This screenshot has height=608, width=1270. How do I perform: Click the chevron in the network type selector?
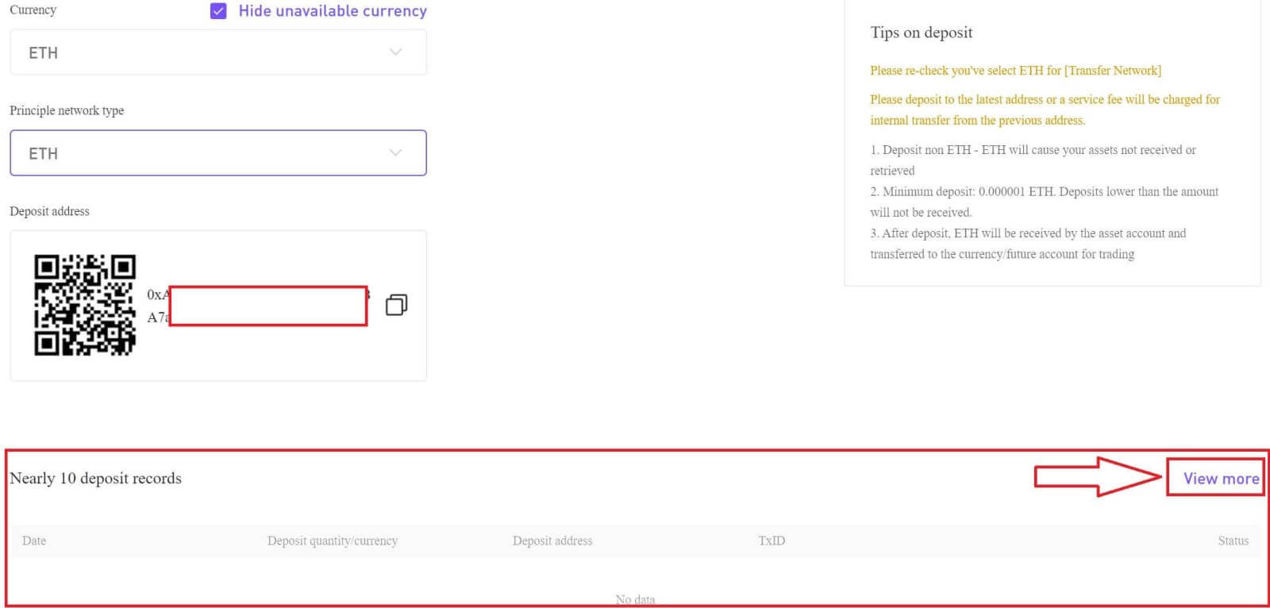(395, 153)
